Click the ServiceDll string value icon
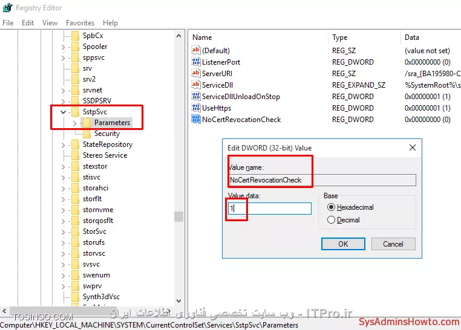Image resolution: width=461 pixels, height=330 pixels. click(x=196, y=85)
